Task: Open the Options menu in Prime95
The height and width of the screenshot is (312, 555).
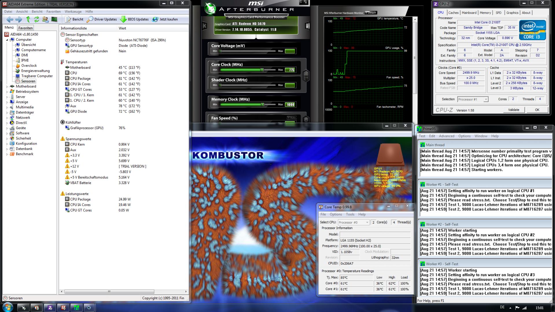Action: 464,136
